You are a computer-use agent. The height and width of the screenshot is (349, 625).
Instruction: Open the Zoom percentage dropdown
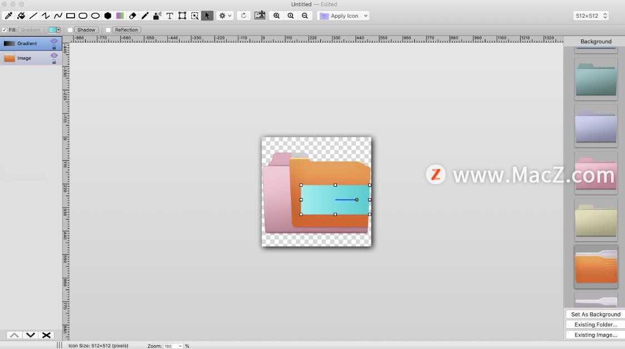180,346
